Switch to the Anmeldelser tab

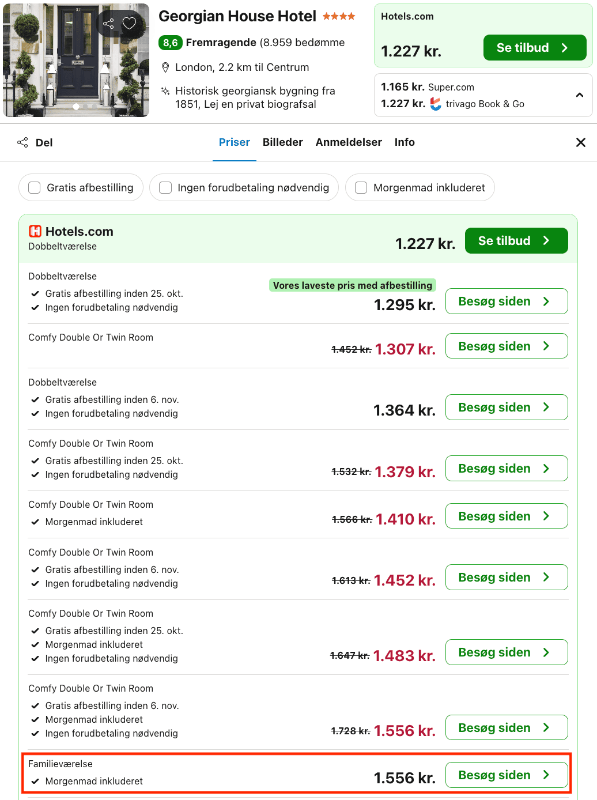349,142
